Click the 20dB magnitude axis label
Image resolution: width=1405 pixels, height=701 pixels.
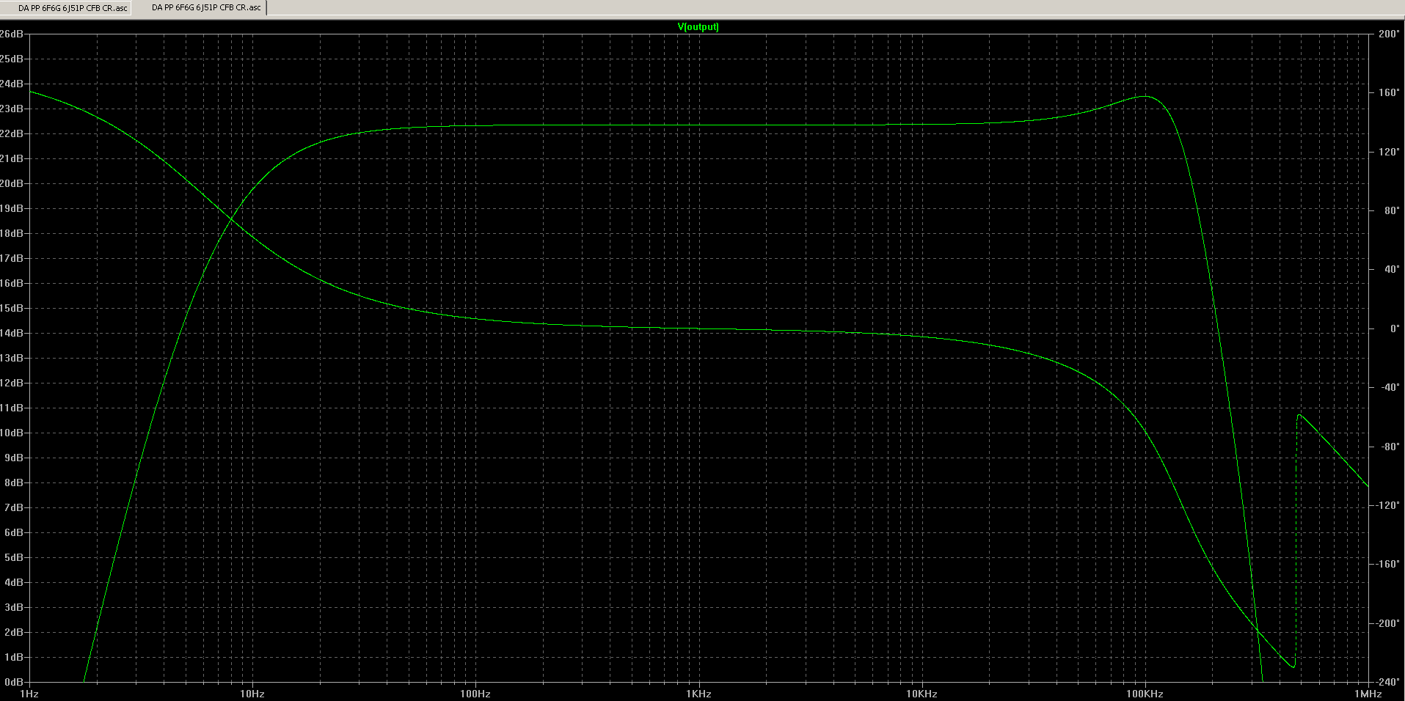[x=11, y=183]
